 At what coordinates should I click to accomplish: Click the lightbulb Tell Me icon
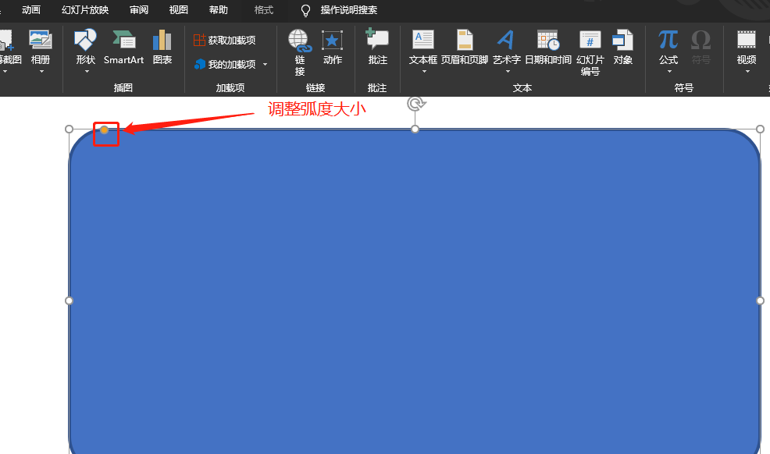click(305, 10)
